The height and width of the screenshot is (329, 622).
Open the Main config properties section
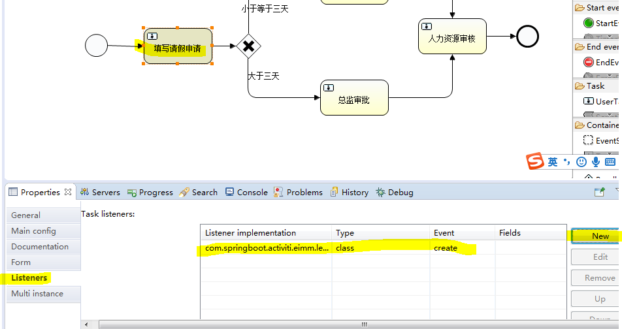coord(43,231)
